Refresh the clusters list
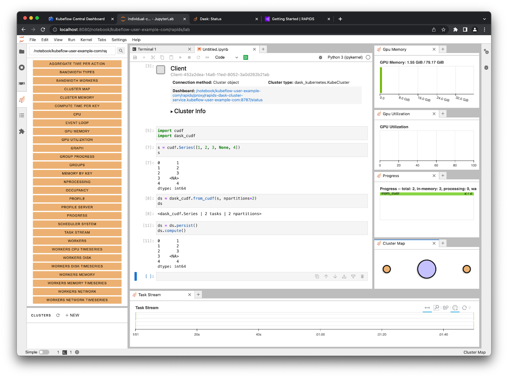508x378 pixels. 58,315
